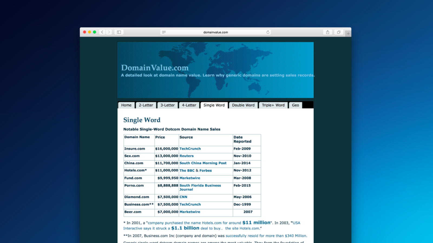Image resolution: width=433 pixels, height=243 pixels.
Task: Open the Share button in Safari toolbar
Action: coord(327,32)
